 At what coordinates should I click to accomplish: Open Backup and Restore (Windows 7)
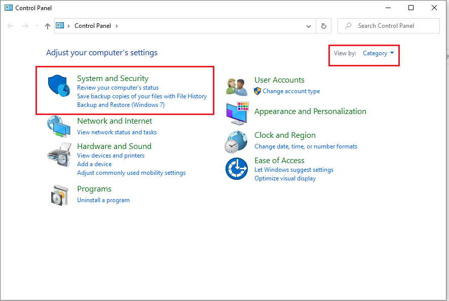(121, 105)
